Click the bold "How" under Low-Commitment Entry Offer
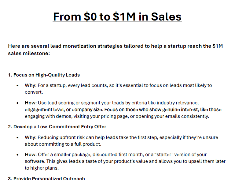 (x=30, y=155)
